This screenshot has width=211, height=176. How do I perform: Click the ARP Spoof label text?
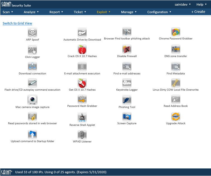click(x=32, y=40)
